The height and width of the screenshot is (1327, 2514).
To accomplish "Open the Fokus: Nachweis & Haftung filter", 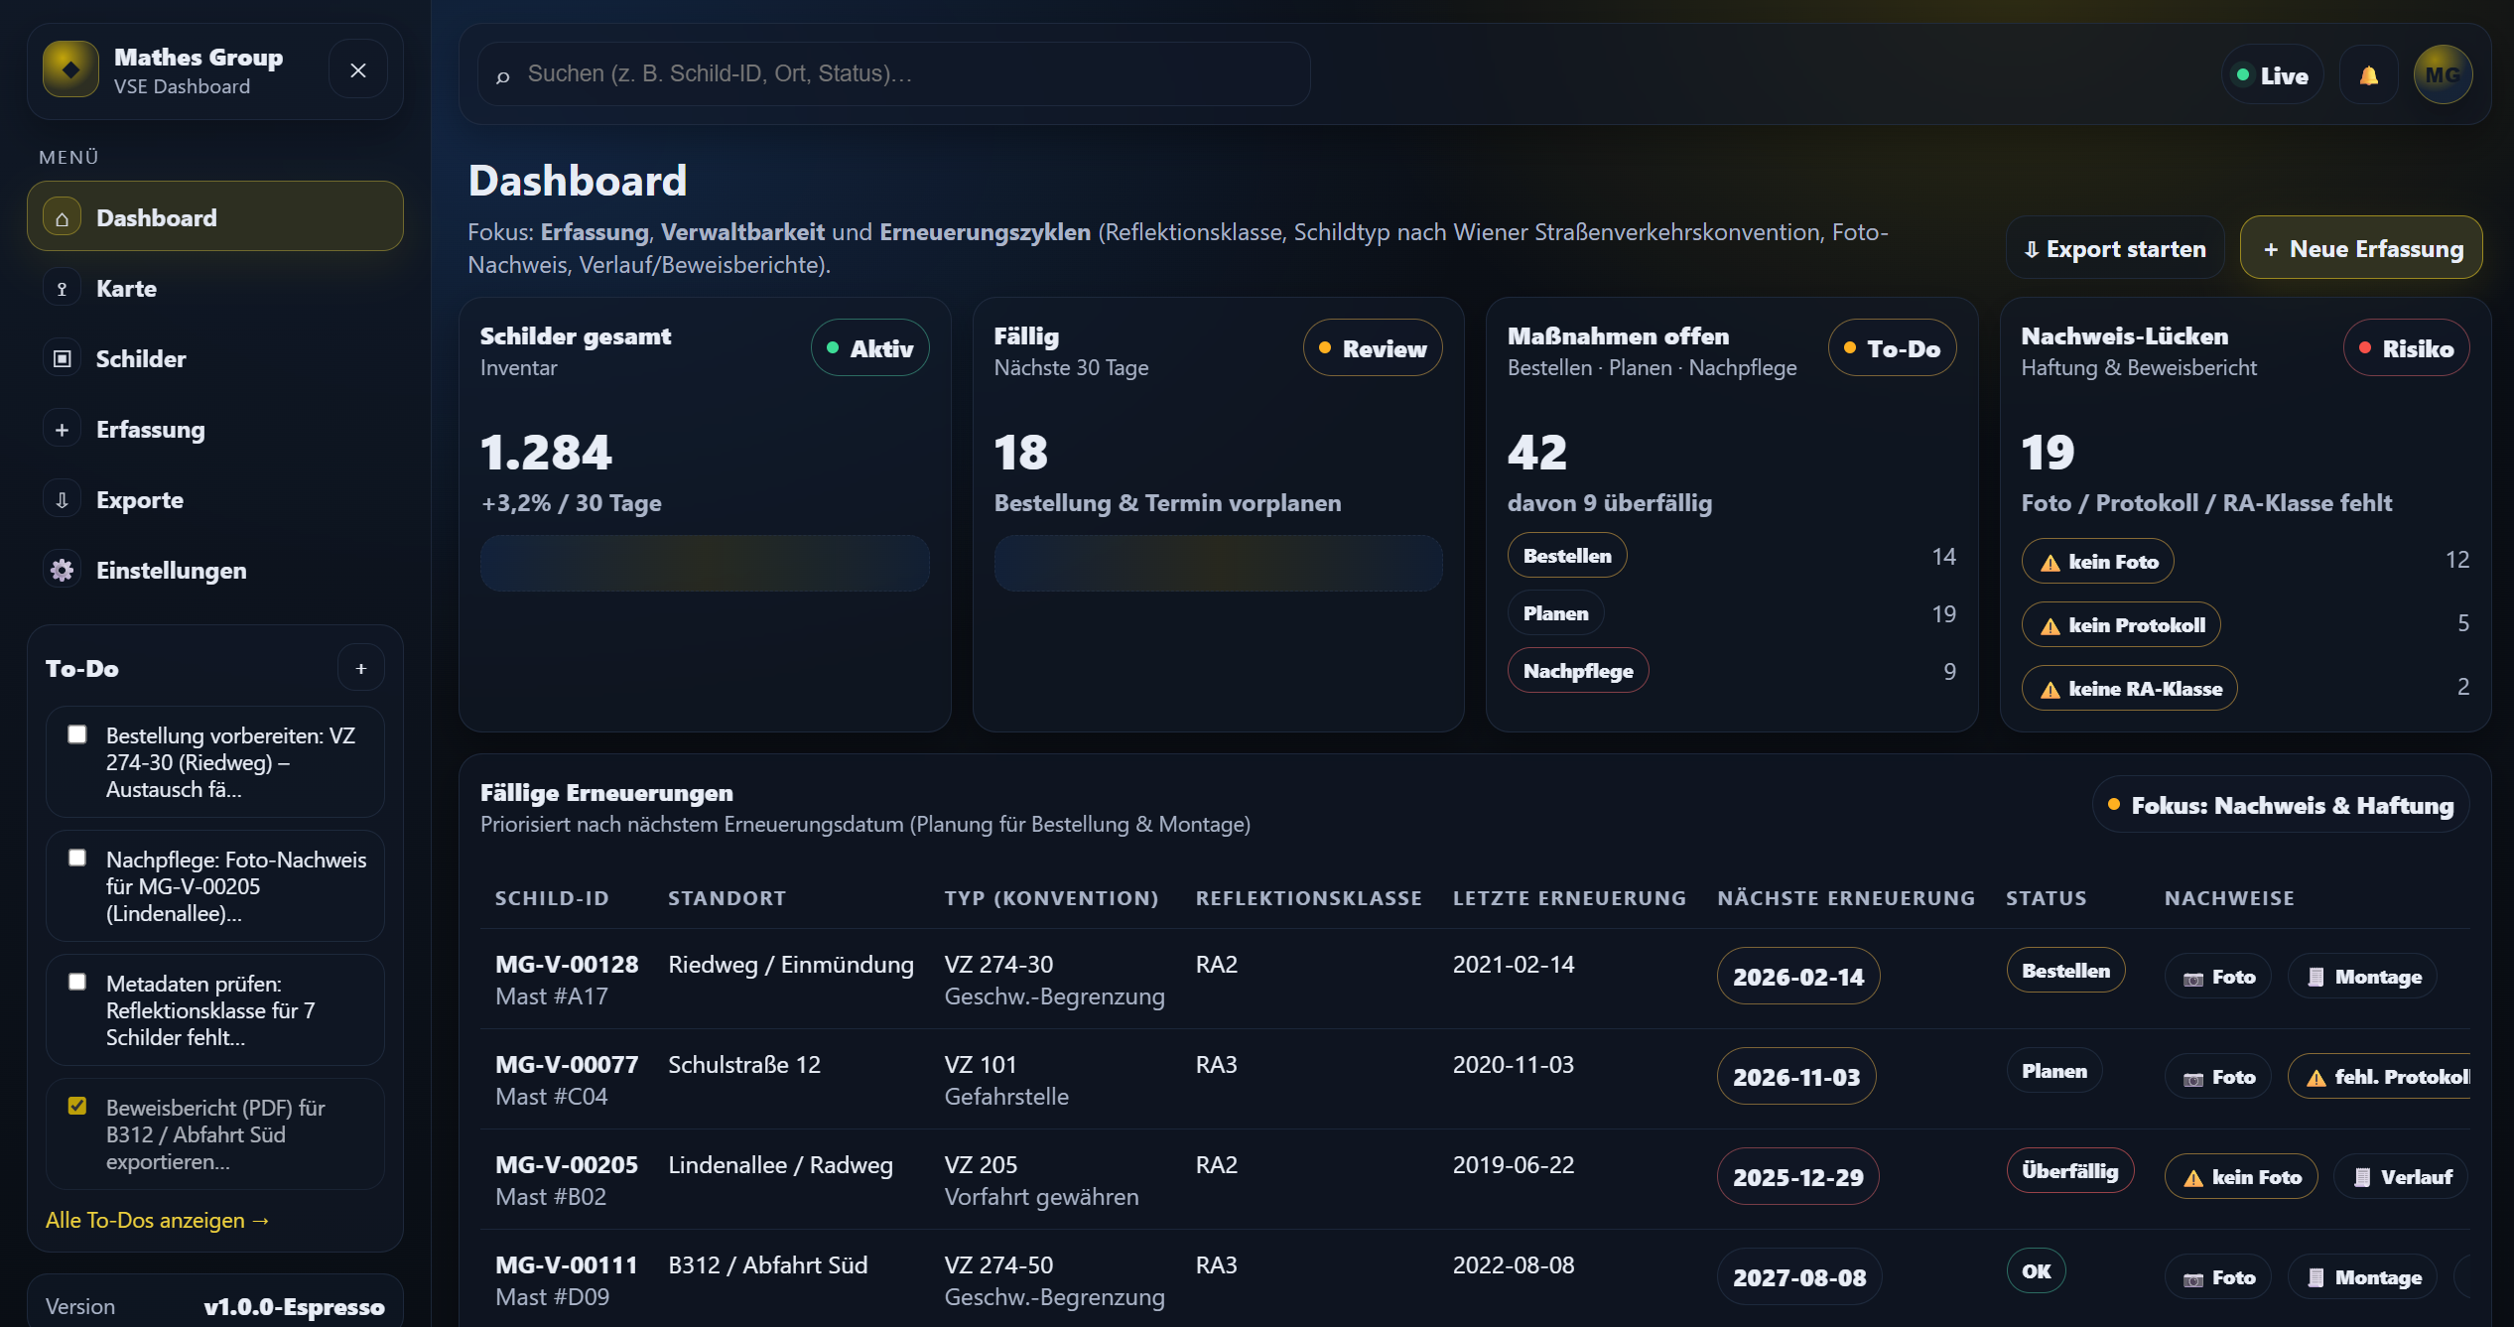I will click(2280, 804).
